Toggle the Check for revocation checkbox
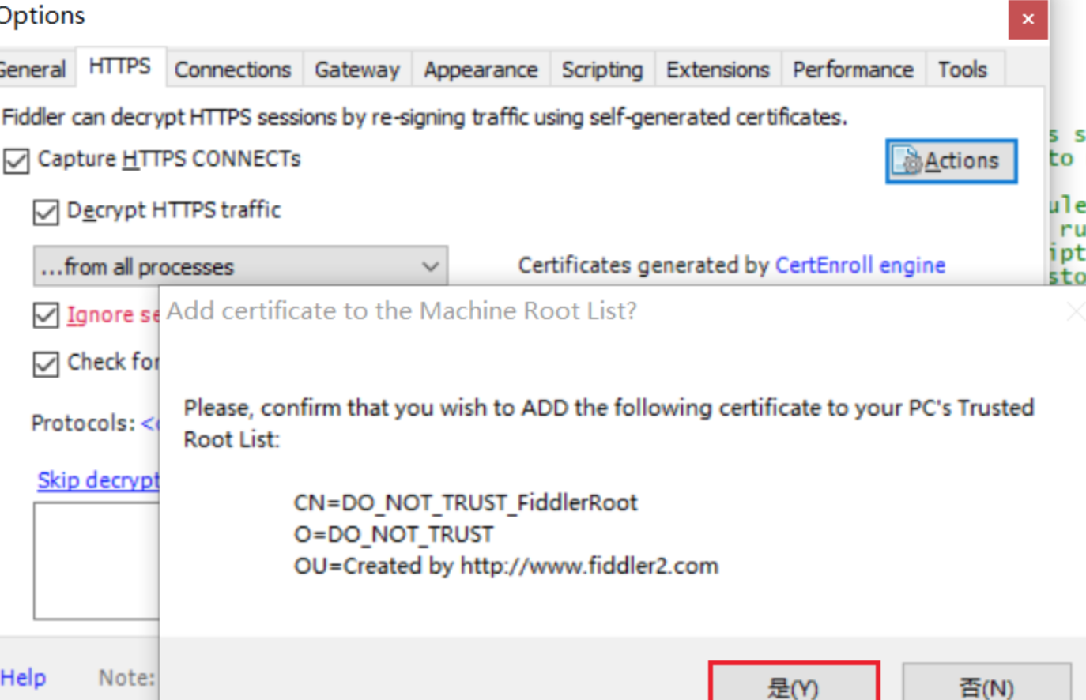Image resolution: width=1086 pixels, height=700 pixels. coord(46,363)
